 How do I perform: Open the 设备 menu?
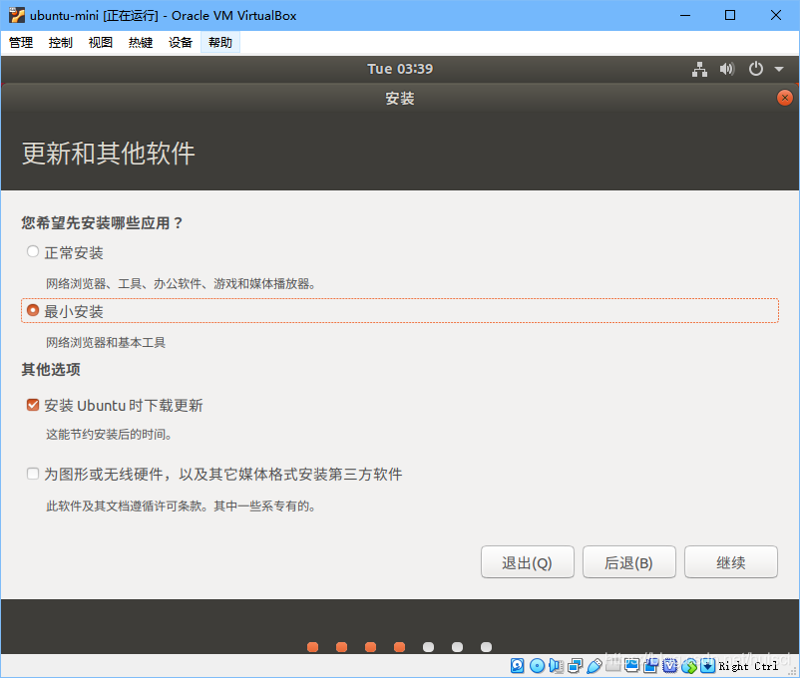[x=181, y=42]
